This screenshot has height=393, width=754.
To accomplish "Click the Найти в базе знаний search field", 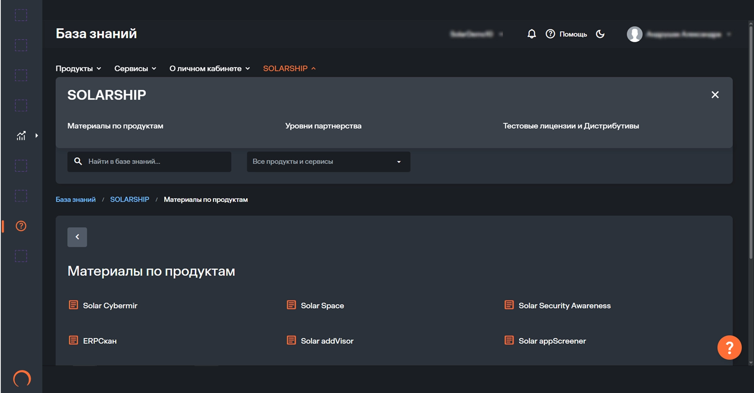I will [x=149, y=162].
